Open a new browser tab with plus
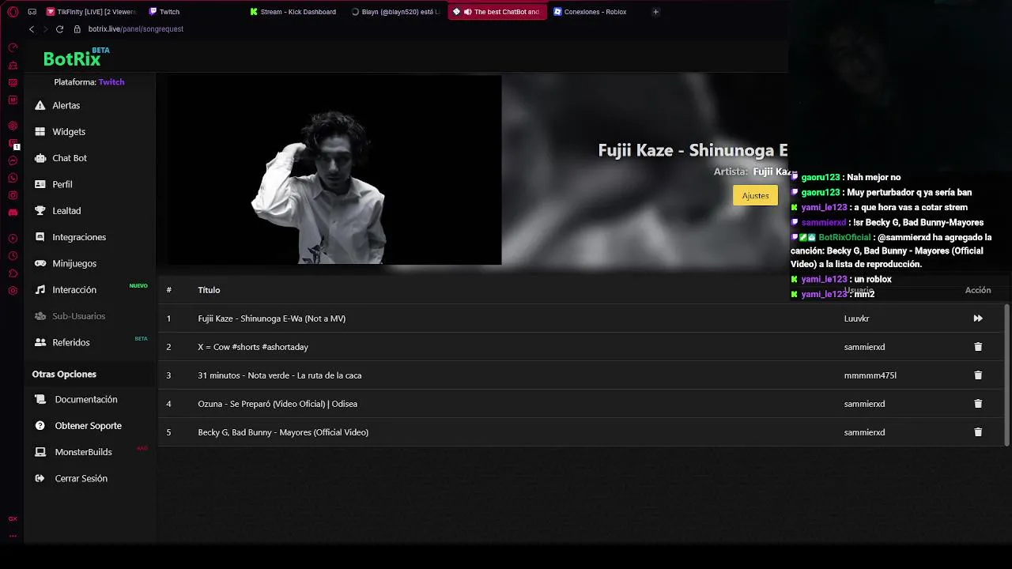This screenshot has width=1012, height=569. pos(655,12)
